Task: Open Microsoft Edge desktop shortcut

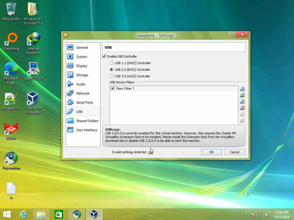Action: pyautogui.click(x=11, y=73)
